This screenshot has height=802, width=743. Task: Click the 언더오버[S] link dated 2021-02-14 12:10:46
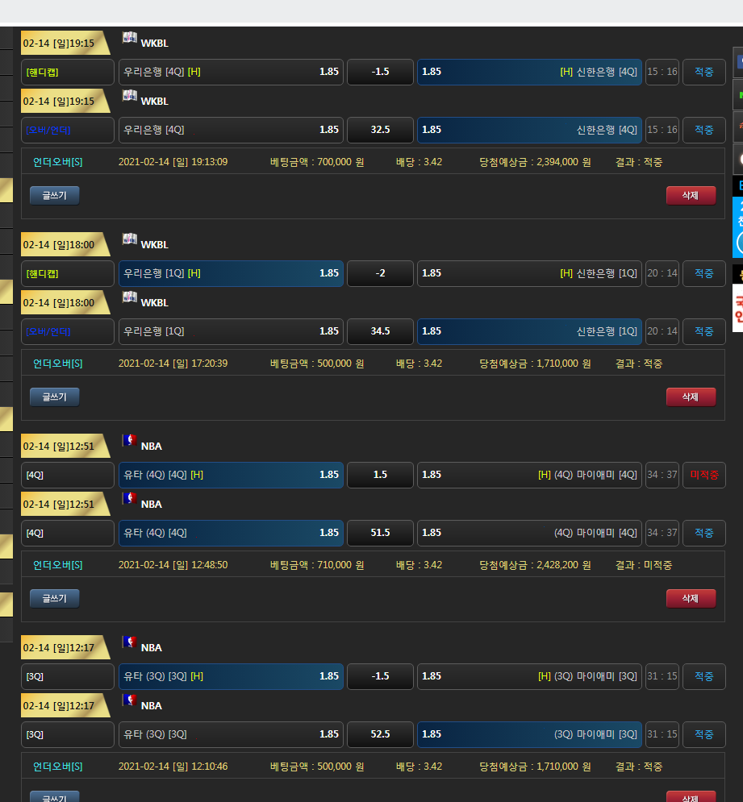pos(57,767)
